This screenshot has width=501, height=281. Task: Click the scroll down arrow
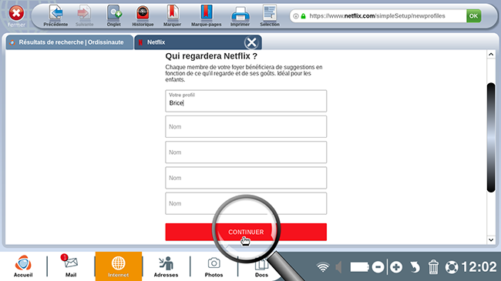[491, 239]
